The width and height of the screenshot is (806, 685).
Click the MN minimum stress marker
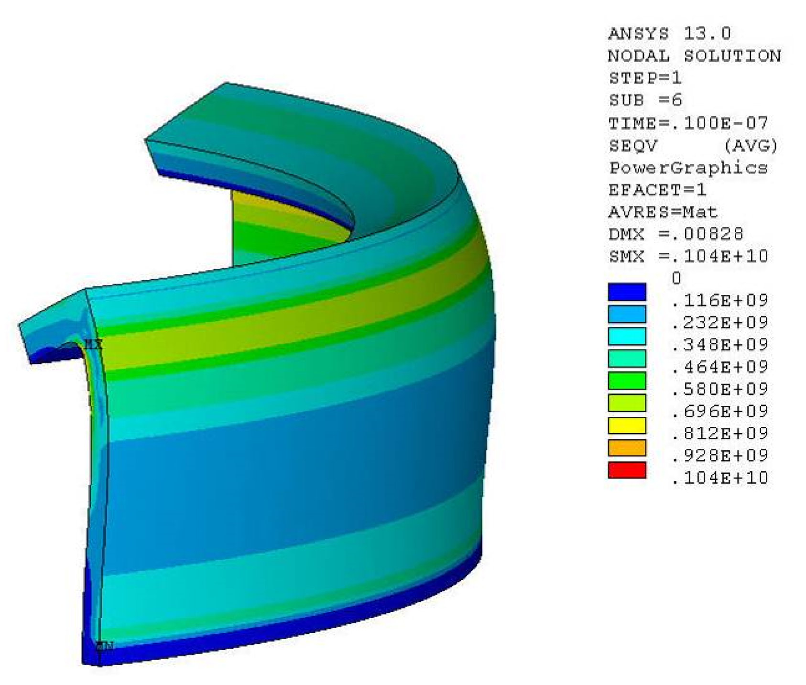click(x=105, y=647)
